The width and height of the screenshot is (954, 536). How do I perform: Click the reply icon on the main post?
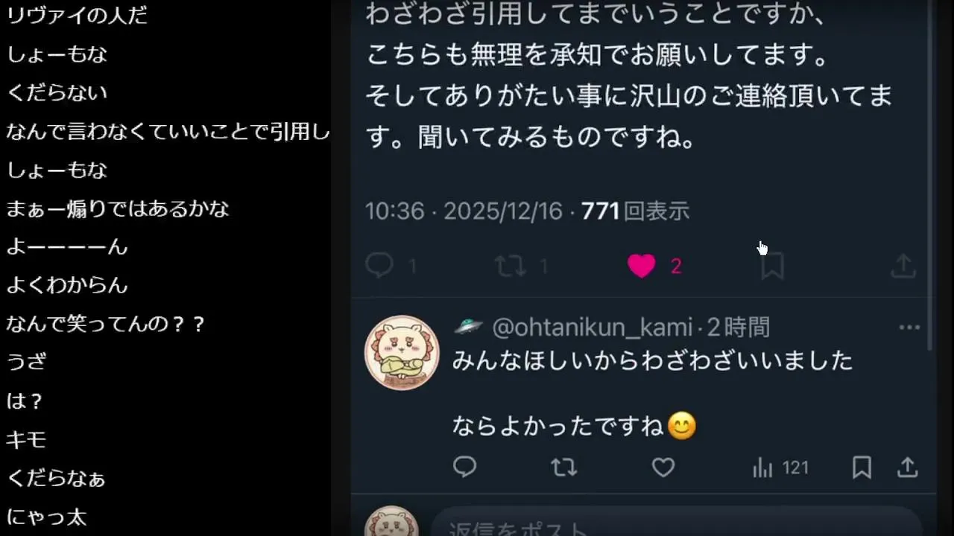[379, 266]
